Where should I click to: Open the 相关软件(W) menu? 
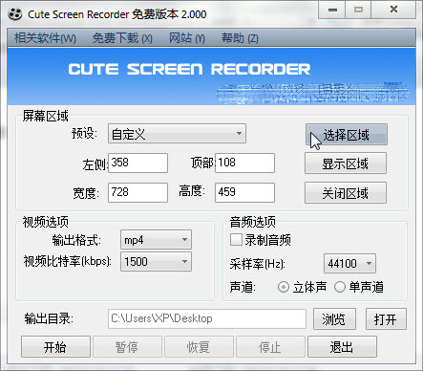coord(45,38)
